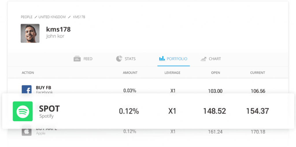Open kms178 profile photo
296x147 pixels.
[30, 33]
